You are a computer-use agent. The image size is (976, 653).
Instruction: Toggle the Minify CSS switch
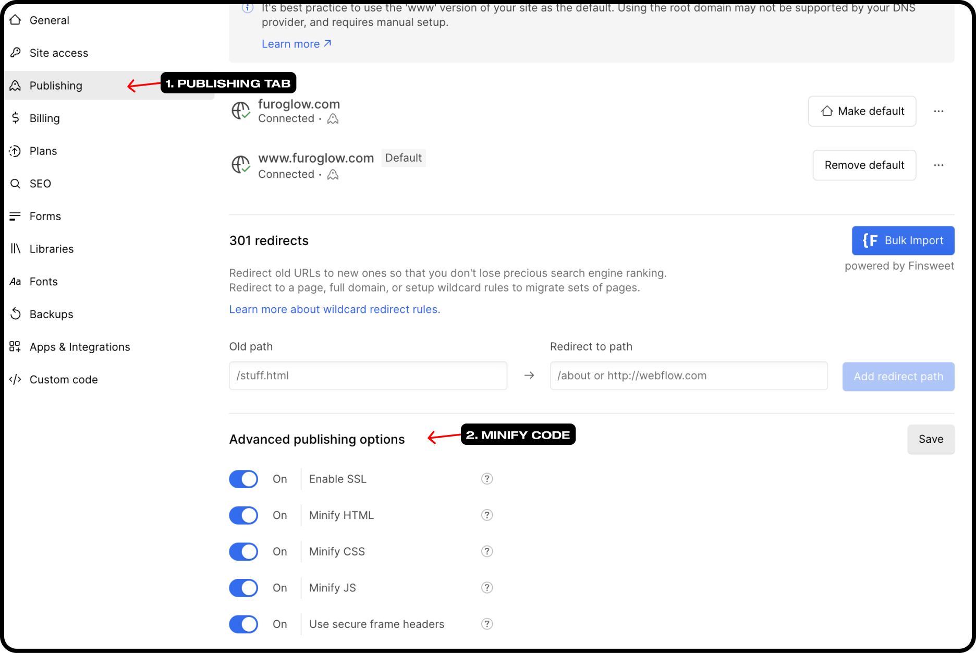(x=243, y=551)
